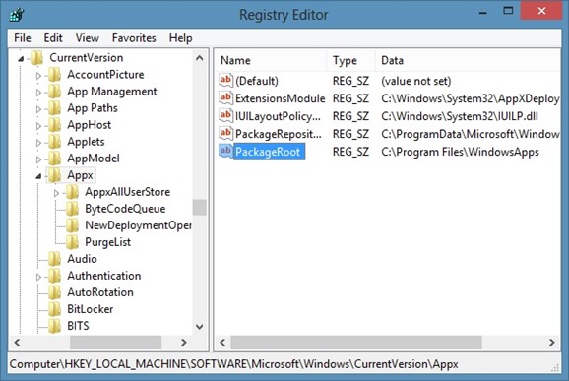Expand the Authentication key
Viewport: 569px width, 381px height.
click(x=38, y=277)
